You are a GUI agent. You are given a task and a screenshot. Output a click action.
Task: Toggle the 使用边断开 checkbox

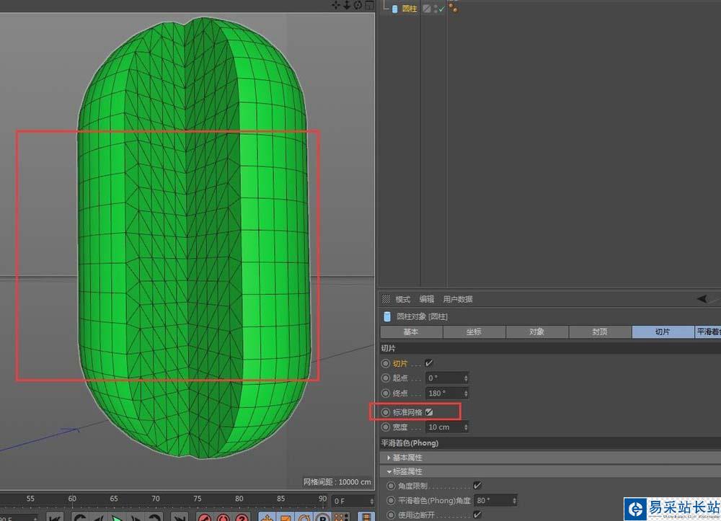coord(477,515)
